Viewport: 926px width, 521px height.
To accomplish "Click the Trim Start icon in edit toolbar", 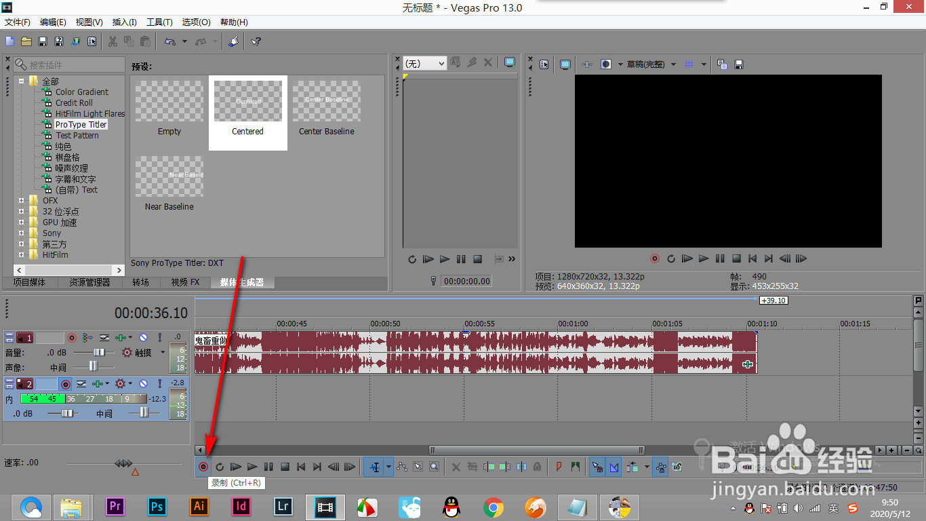I will [489, 467].
